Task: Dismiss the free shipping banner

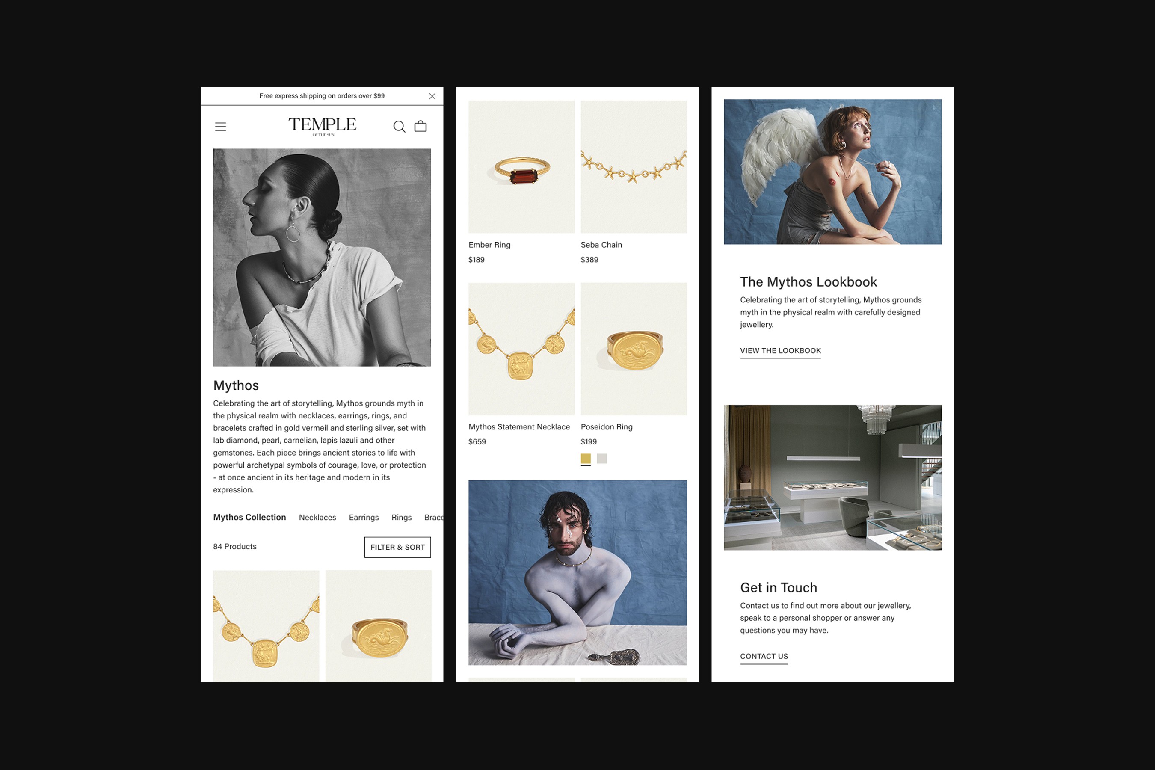Action: [432, 96]
